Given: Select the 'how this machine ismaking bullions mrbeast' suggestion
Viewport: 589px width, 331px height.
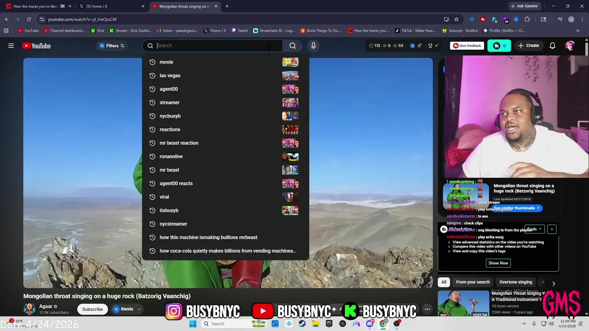Looking at the screenshot, I should (x=225, y=237).
